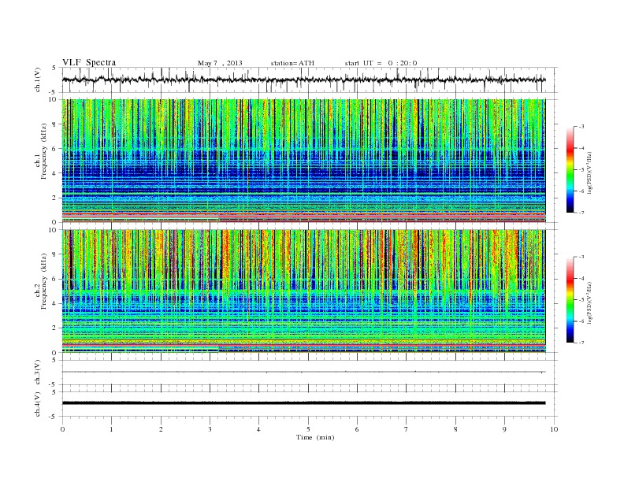The image size is (624, 482).
Task: Click the "ch.1(V)" waveform axis label
Action: pyautogui.click(x=38, y=80)
